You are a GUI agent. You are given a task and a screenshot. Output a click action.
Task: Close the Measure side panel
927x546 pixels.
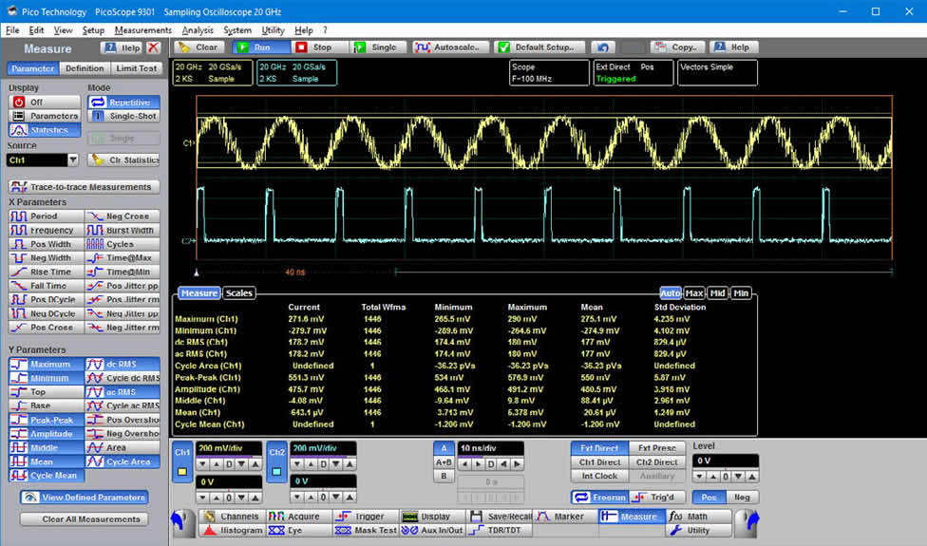[154, 47]
